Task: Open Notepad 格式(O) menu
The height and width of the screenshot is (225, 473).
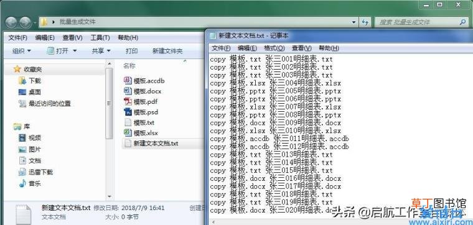Action: click(x=274, y=48)
